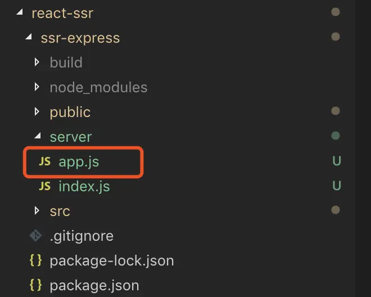The height and width of the screenshot is (297, 371).
Task: Expand the node_modules folder arrow
Action: (37, 87)
